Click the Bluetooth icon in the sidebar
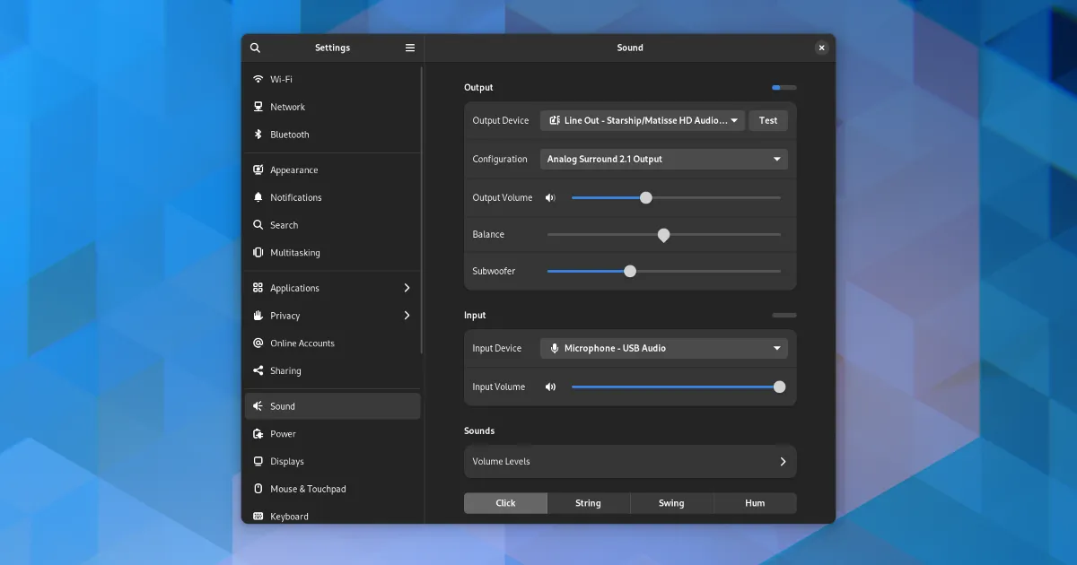The width and height of the screenshot is (1077, 565). click(258, 135)
